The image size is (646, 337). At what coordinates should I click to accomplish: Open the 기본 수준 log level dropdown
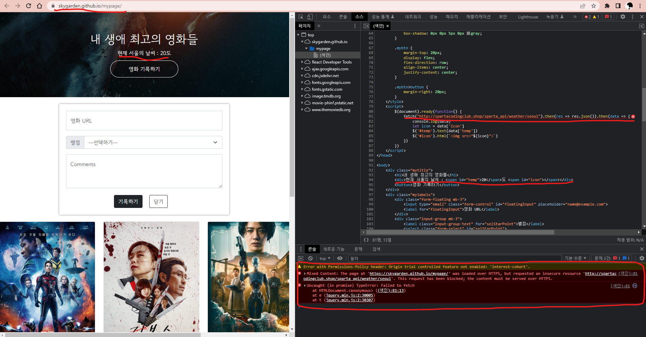(575, 258)
